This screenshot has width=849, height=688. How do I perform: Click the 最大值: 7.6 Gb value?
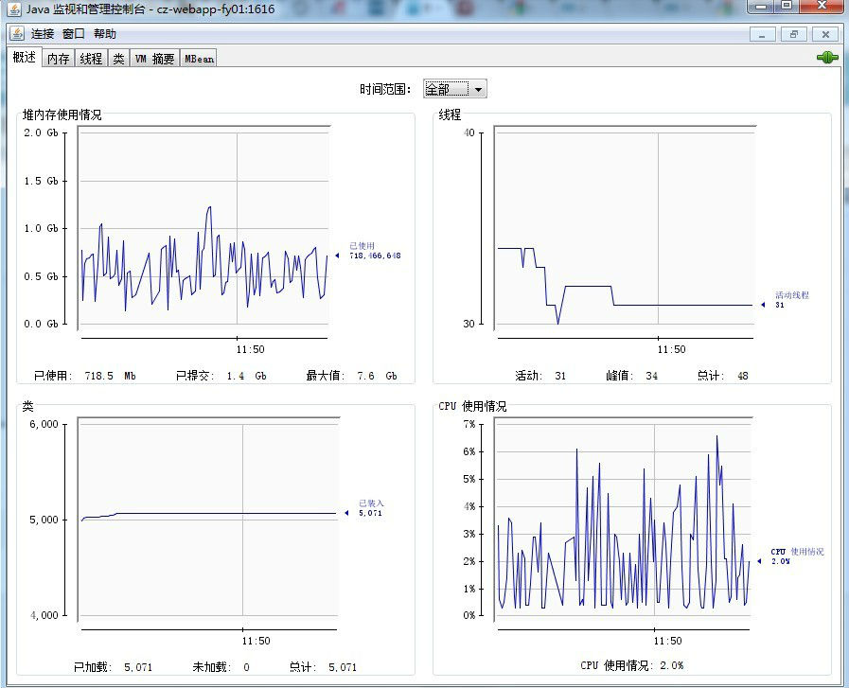(x=351, y=376)
